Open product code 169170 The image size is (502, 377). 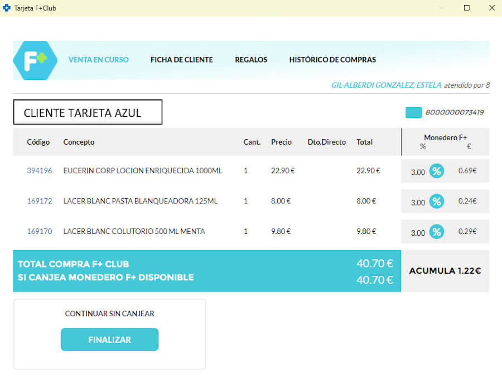click(40, 231)
